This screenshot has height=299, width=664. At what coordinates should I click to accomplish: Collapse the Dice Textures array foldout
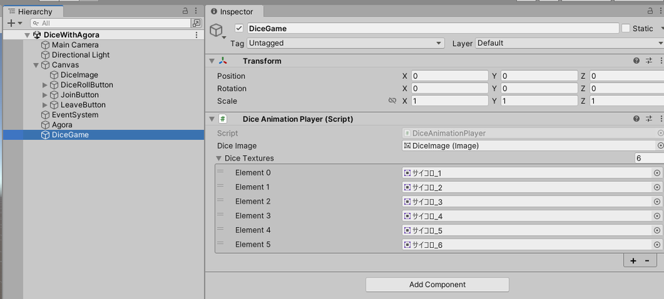(x=219, y=158)
